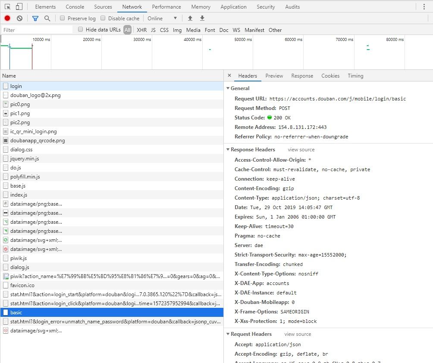This screenshot has height=363, width=433.
Task: Select the base.js request row
Action: (x=112, y=186)
